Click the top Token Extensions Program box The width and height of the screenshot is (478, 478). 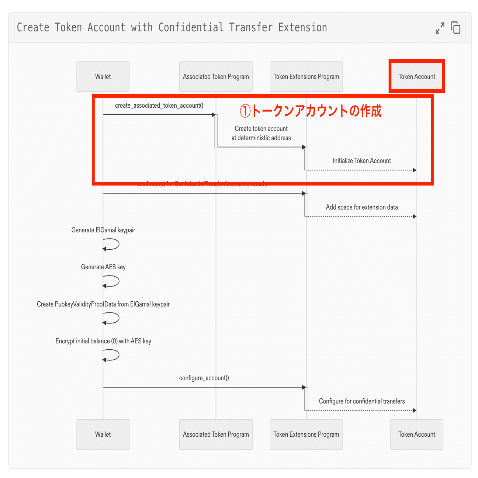[x=306, y=77]
